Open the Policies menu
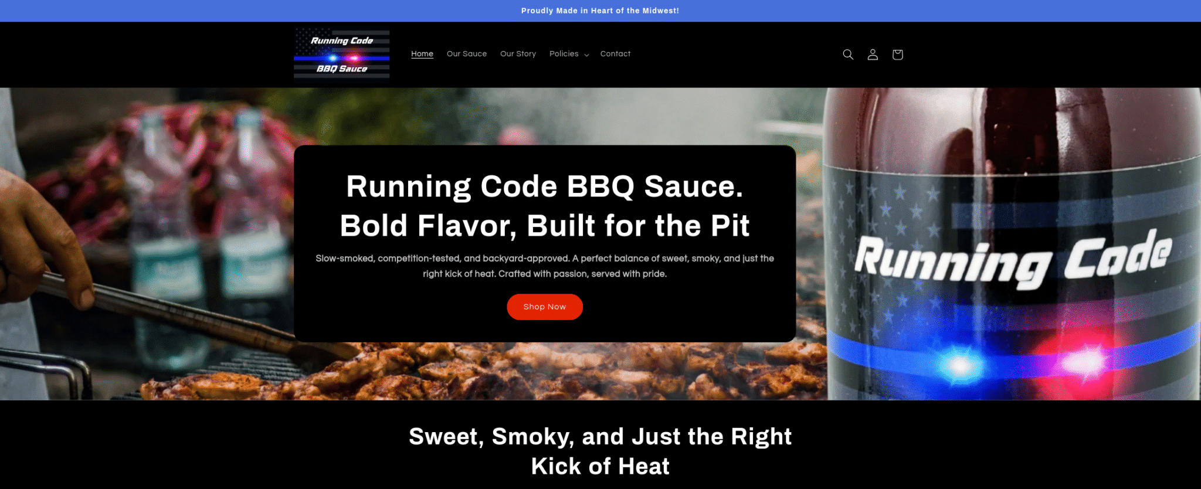The image size is (1201, 489). pyautogui.click(x=569, y=54)
